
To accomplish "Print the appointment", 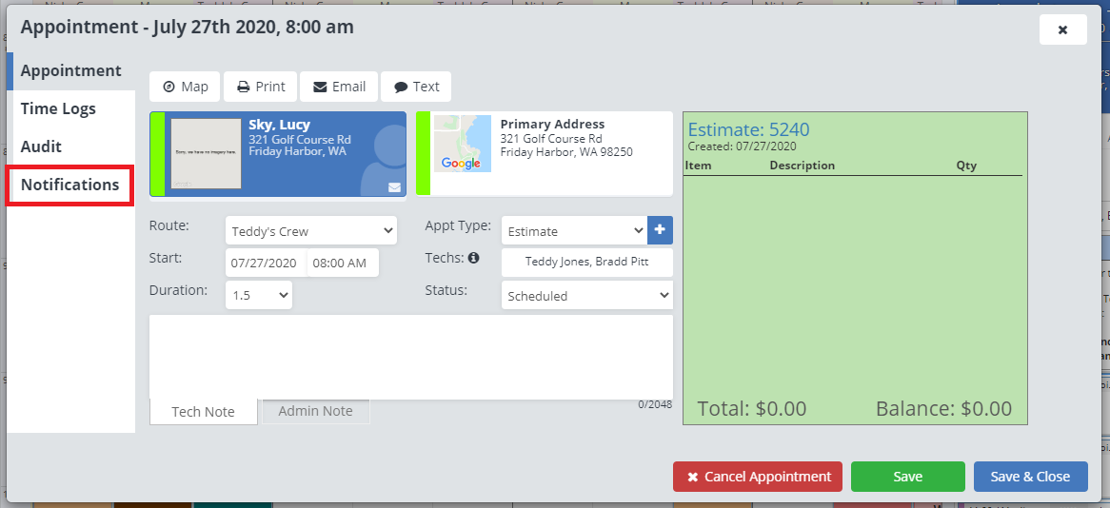I will click(261, 87).
